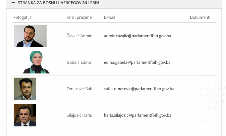Click the haris.silajdzic@parlamentfbih.gov.ba email address
The image size is (226, 136).
click(138, 115)
